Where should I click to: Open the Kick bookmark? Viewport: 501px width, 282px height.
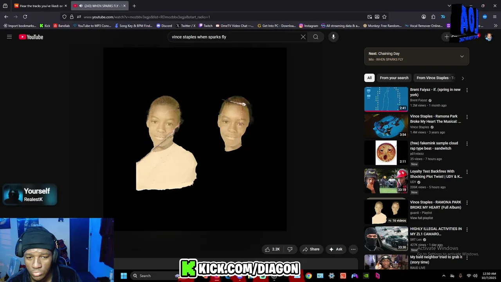tap(45, 26)
